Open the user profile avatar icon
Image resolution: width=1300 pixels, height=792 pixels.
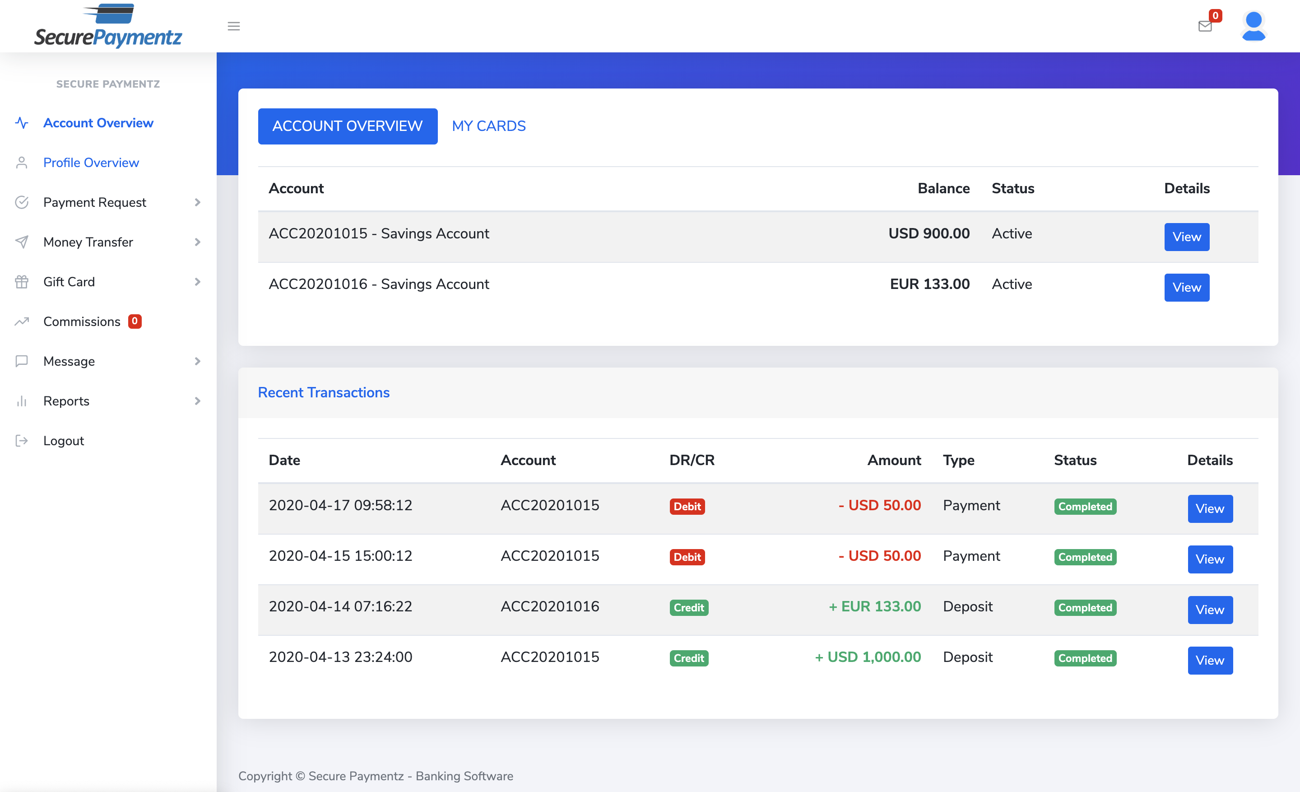click(1254, 26)
